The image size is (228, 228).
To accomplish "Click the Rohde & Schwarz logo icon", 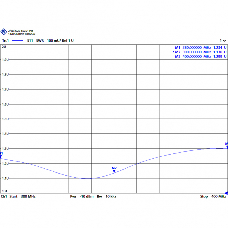I will point(4,32).
